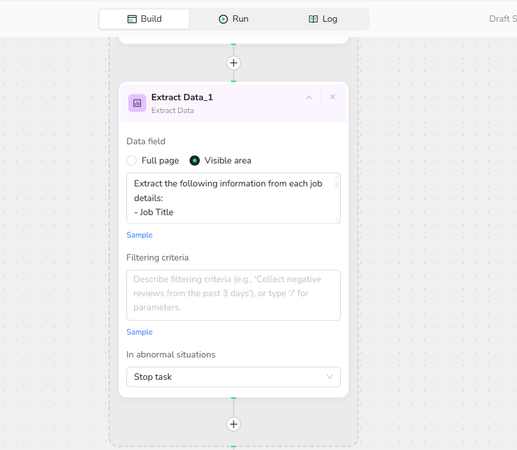Open the Sample link under Filtering criteria
517x450 pixels.
coord(139,332)
